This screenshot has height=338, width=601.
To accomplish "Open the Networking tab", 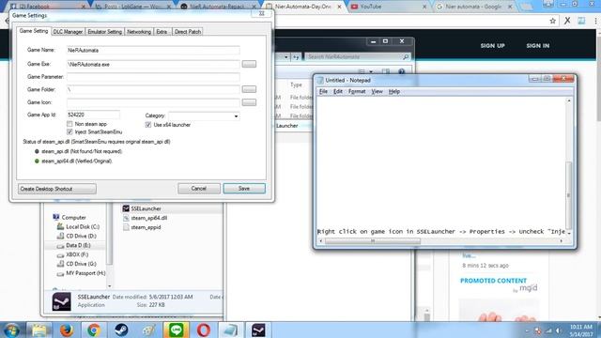I will pos(139,32).
